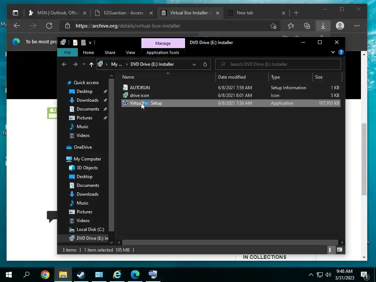Open Edge tab actions menu icon
The height and width of the screenshot is (282, 376).
coord(15,13)
